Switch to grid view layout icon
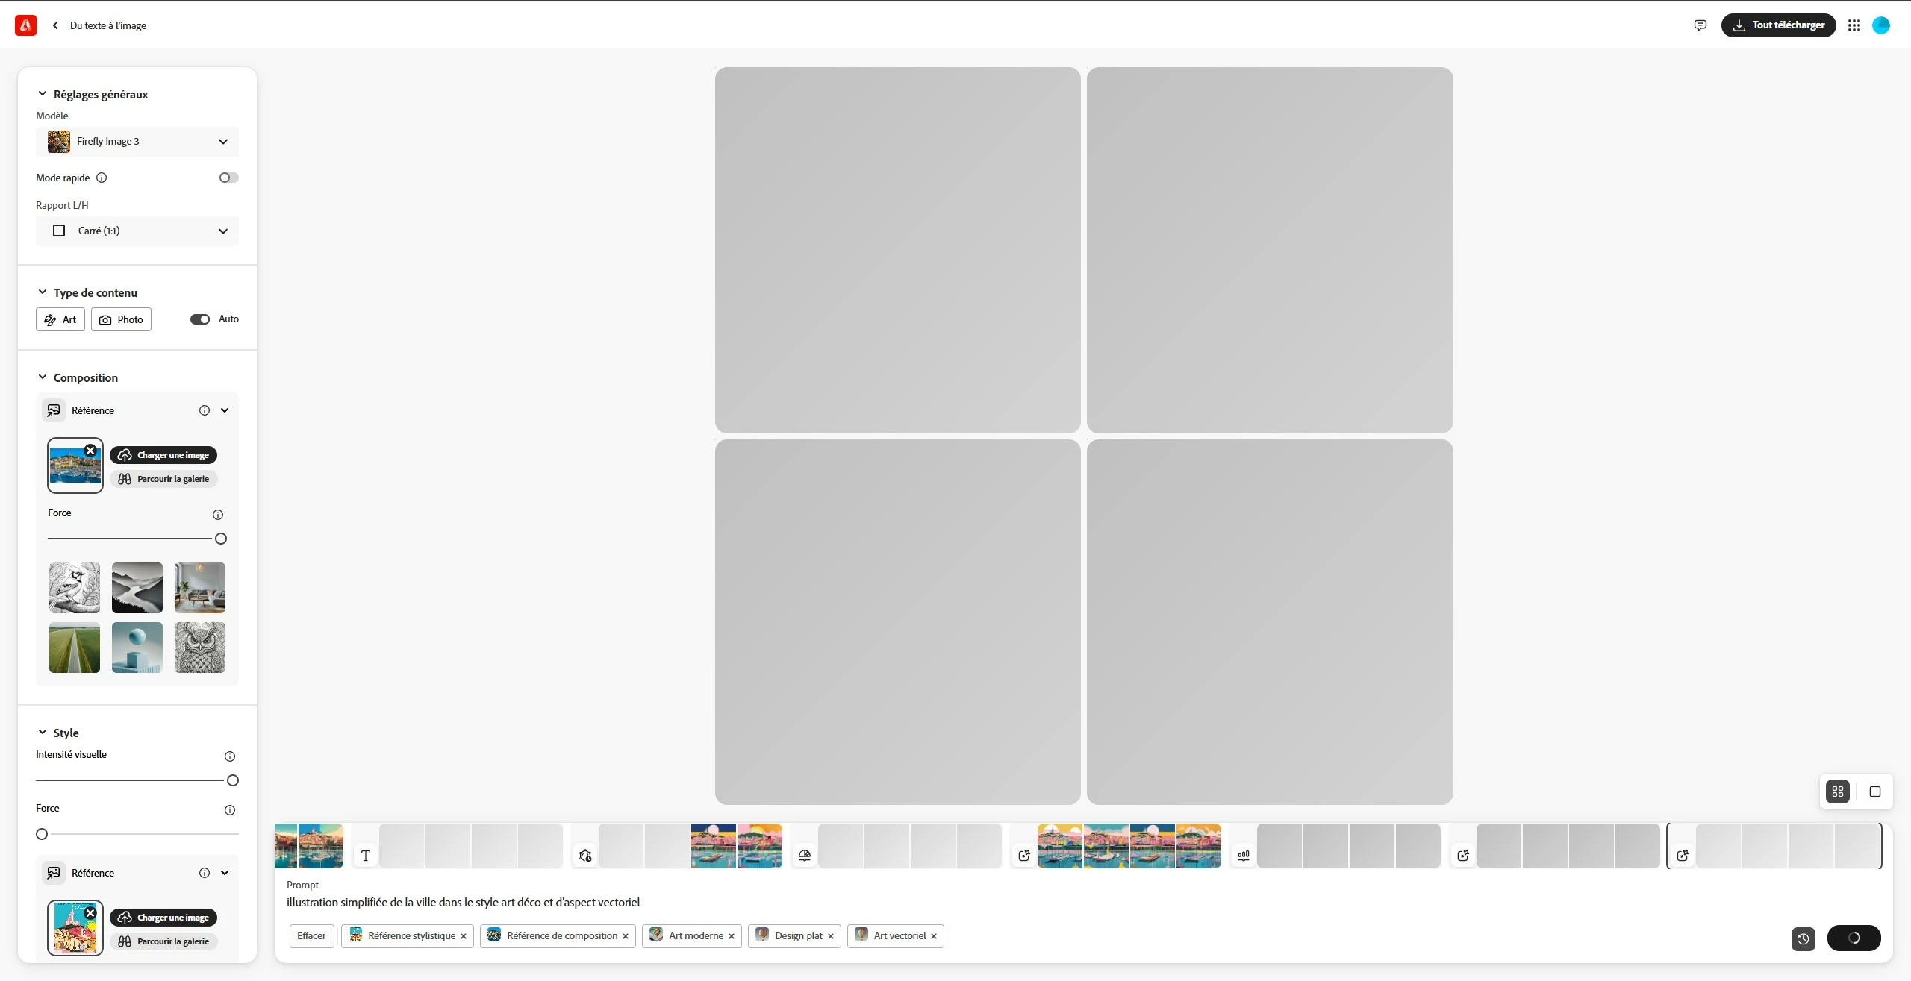 pyautogui.click(x=1838, y=792)
